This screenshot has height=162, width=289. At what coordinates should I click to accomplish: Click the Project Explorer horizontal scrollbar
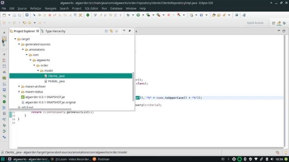coord(40,109)
